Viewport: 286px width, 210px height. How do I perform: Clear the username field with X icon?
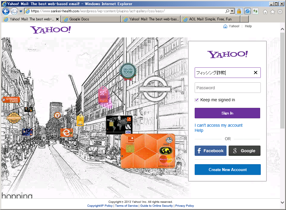(x=255, y=73)
